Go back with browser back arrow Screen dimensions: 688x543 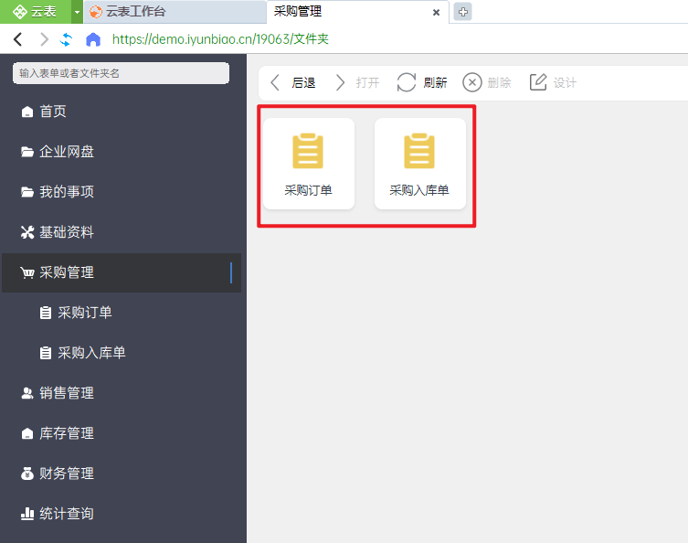pyautogui.click(x=18, y=39)
